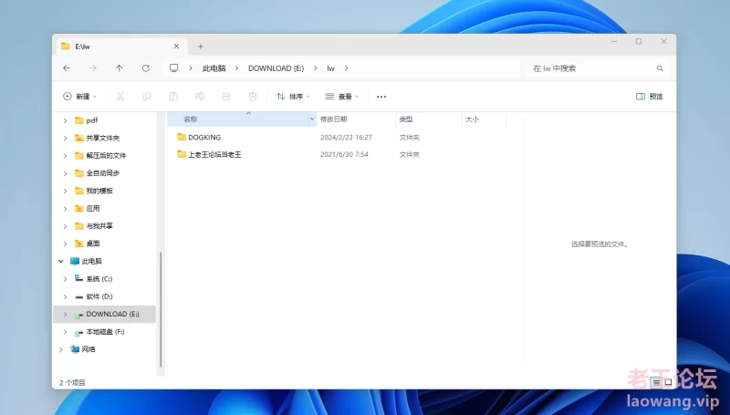
Task: Select pdf folder in navigation pane
Action: coord(92,120)
